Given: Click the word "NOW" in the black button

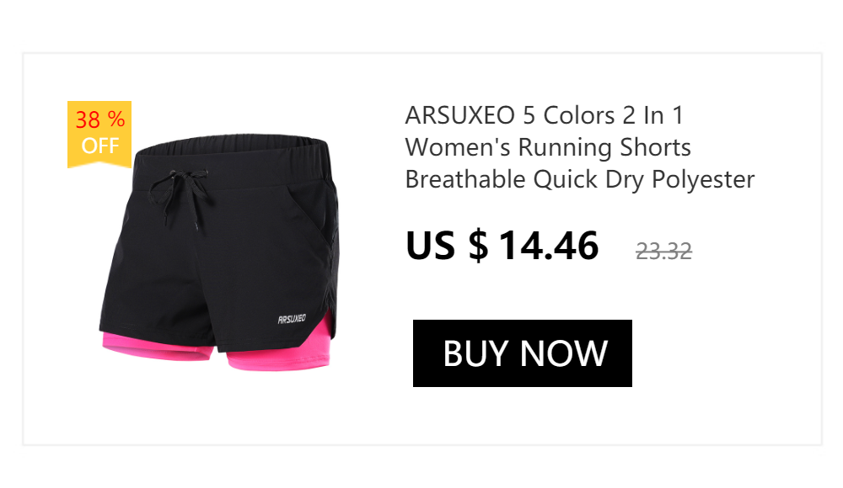Looking at the screenshot, I should click(563, 353).
